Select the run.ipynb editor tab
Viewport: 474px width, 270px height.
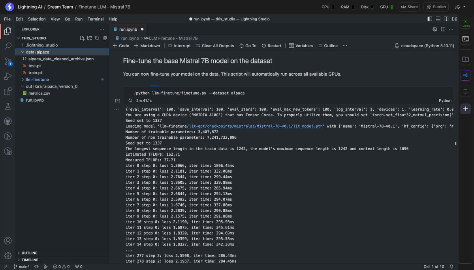(128, 29)
